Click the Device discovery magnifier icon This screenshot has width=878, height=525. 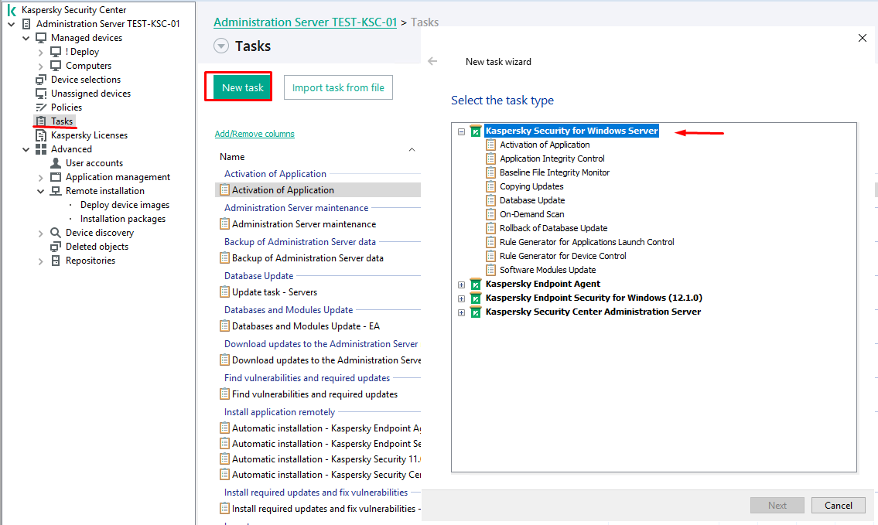click(56, 233)
